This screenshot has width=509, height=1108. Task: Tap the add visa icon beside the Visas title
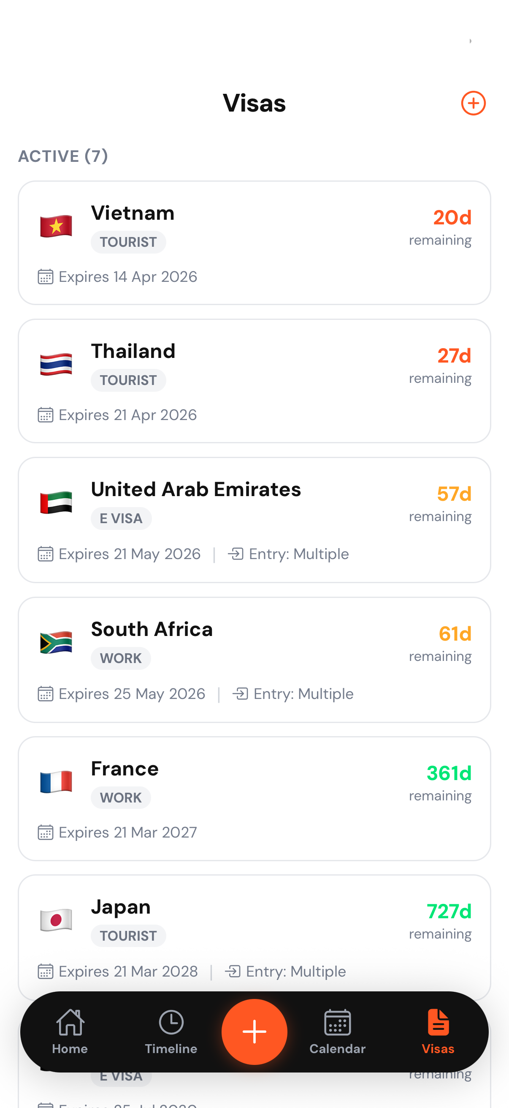[x=474, y=103]
